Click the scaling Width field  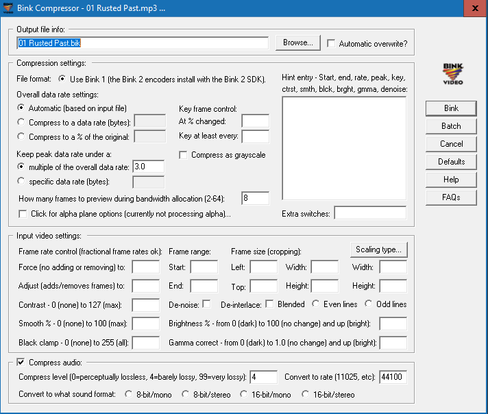(393, 267)
